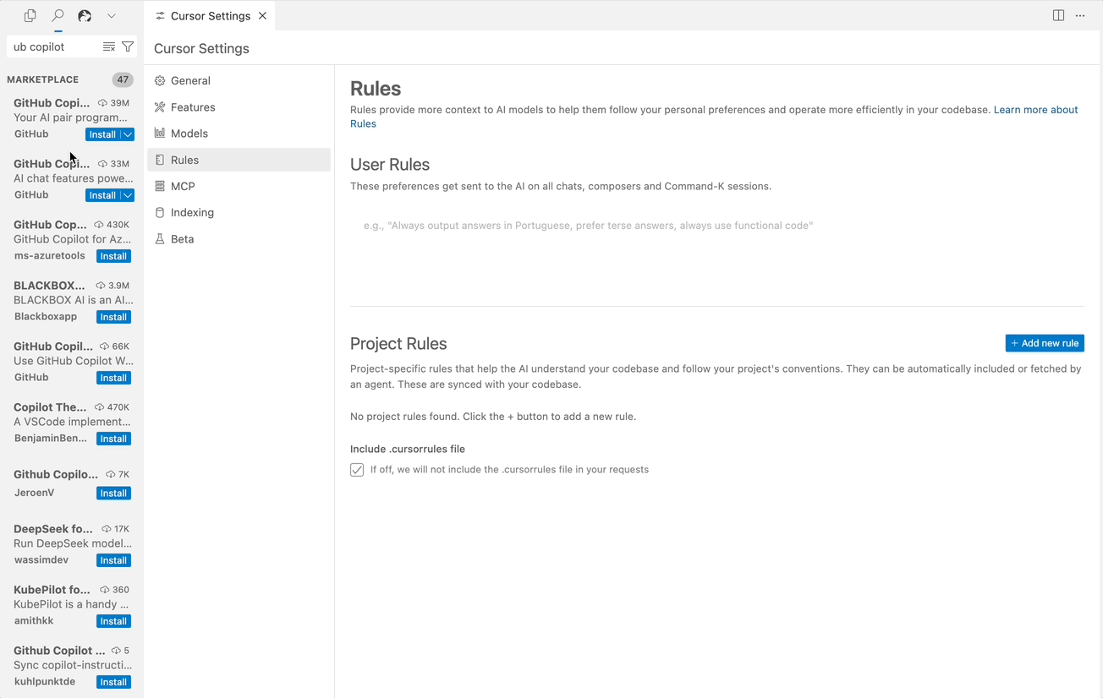
Task: Click the Models chart icon
Action: pyautogui.click(x=160, y=134)
